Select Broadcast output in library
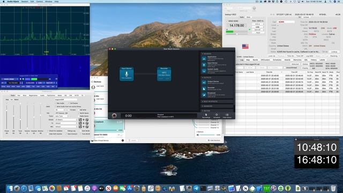The width and height of the screenshot is (343, 193). click(217, 94)
